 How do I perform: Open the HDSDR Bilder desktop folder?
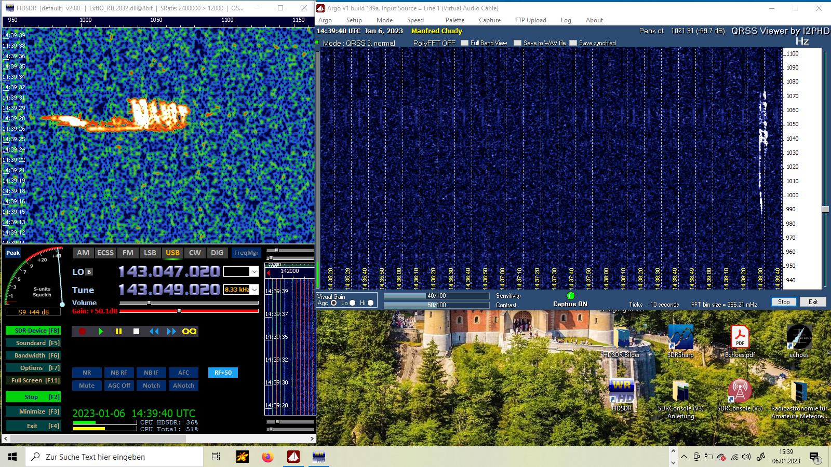click(x=621, y=341)
